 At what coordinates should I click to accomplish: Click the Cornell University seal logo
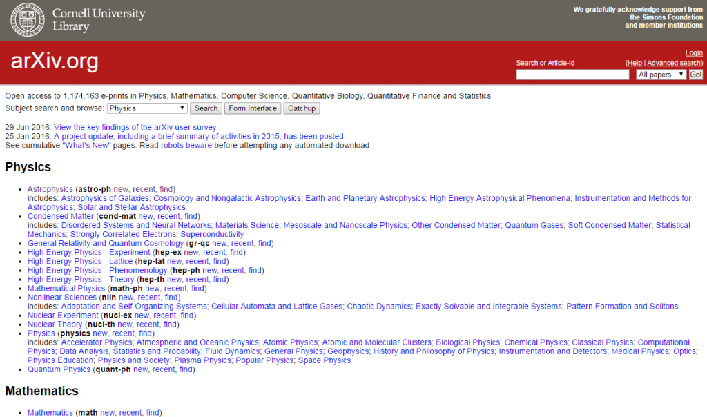point(28,20)
